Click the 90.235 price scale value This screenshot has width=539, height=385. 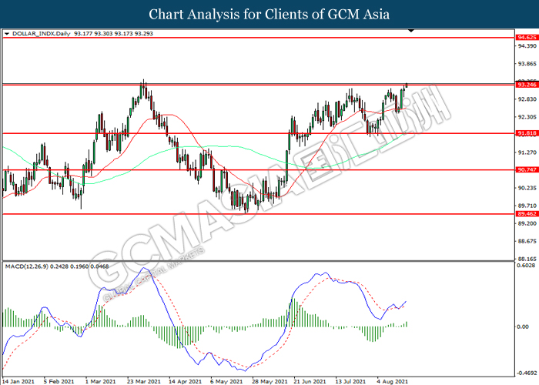527,188
